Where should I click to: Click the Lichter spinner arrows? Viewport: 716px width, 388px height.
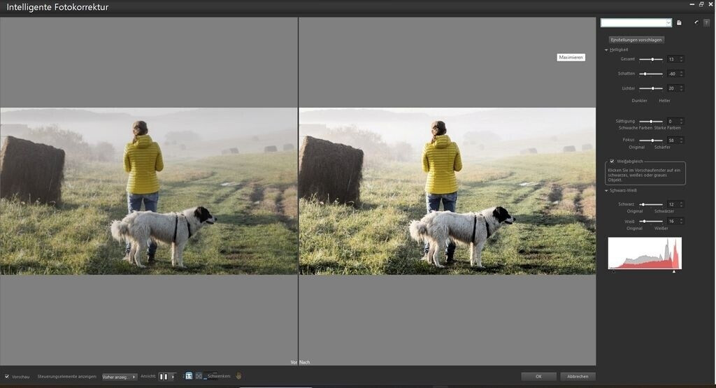[681, 88]
